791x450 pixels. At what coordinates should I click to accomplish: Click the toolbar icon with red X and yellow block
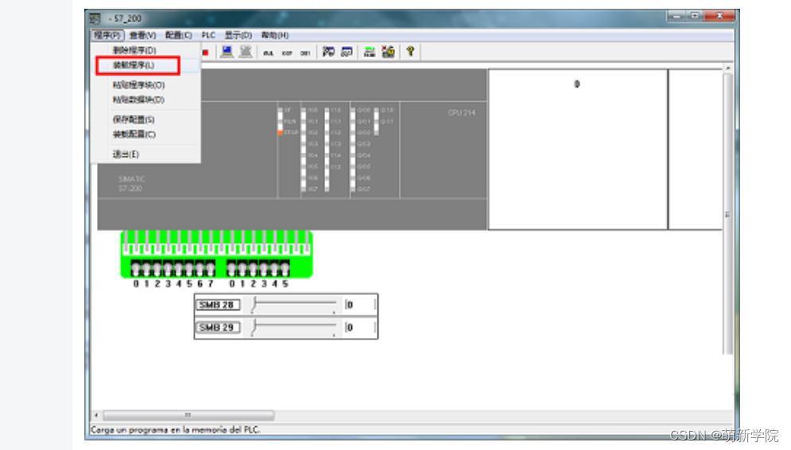click(x=388, y=52)
